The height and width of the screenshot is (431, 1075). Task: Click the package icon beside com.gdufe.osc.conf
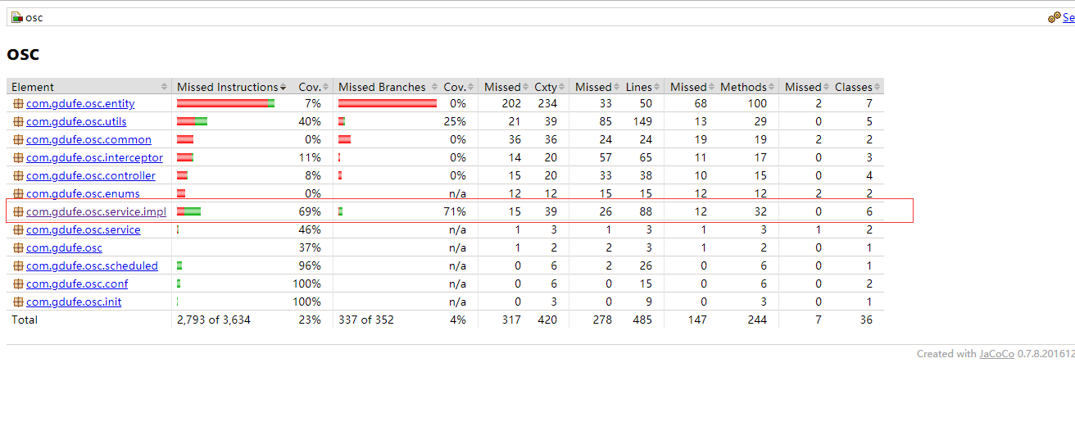(18, 284)
